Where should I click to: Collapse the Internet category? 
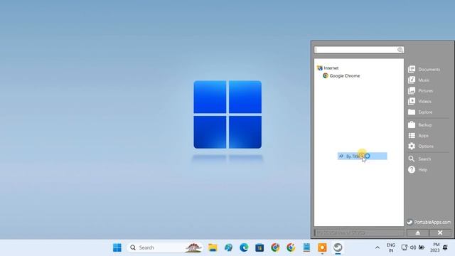pos(328,68)
